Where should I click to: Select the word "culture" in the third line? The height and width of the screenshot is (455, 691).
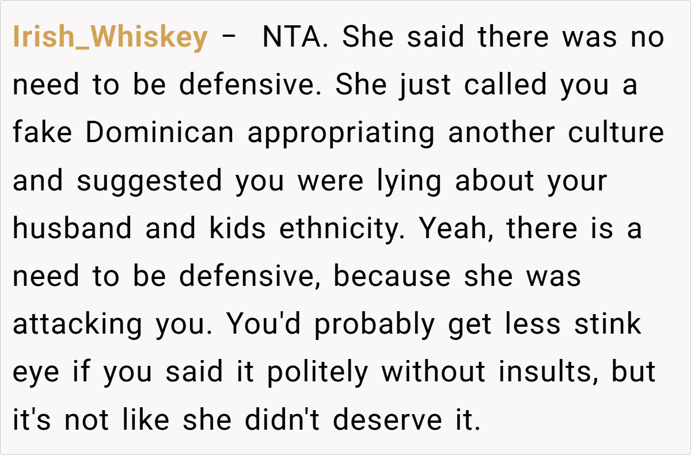coord(616,133)
